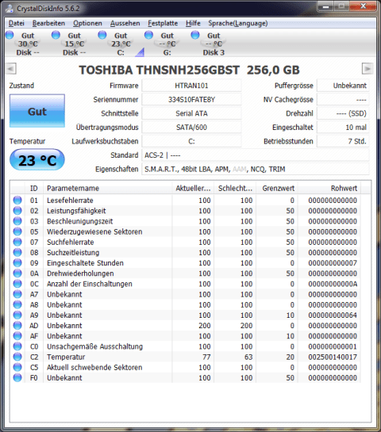
Task: Click the current value 200 in row AD
Action: tap(205, 326)
